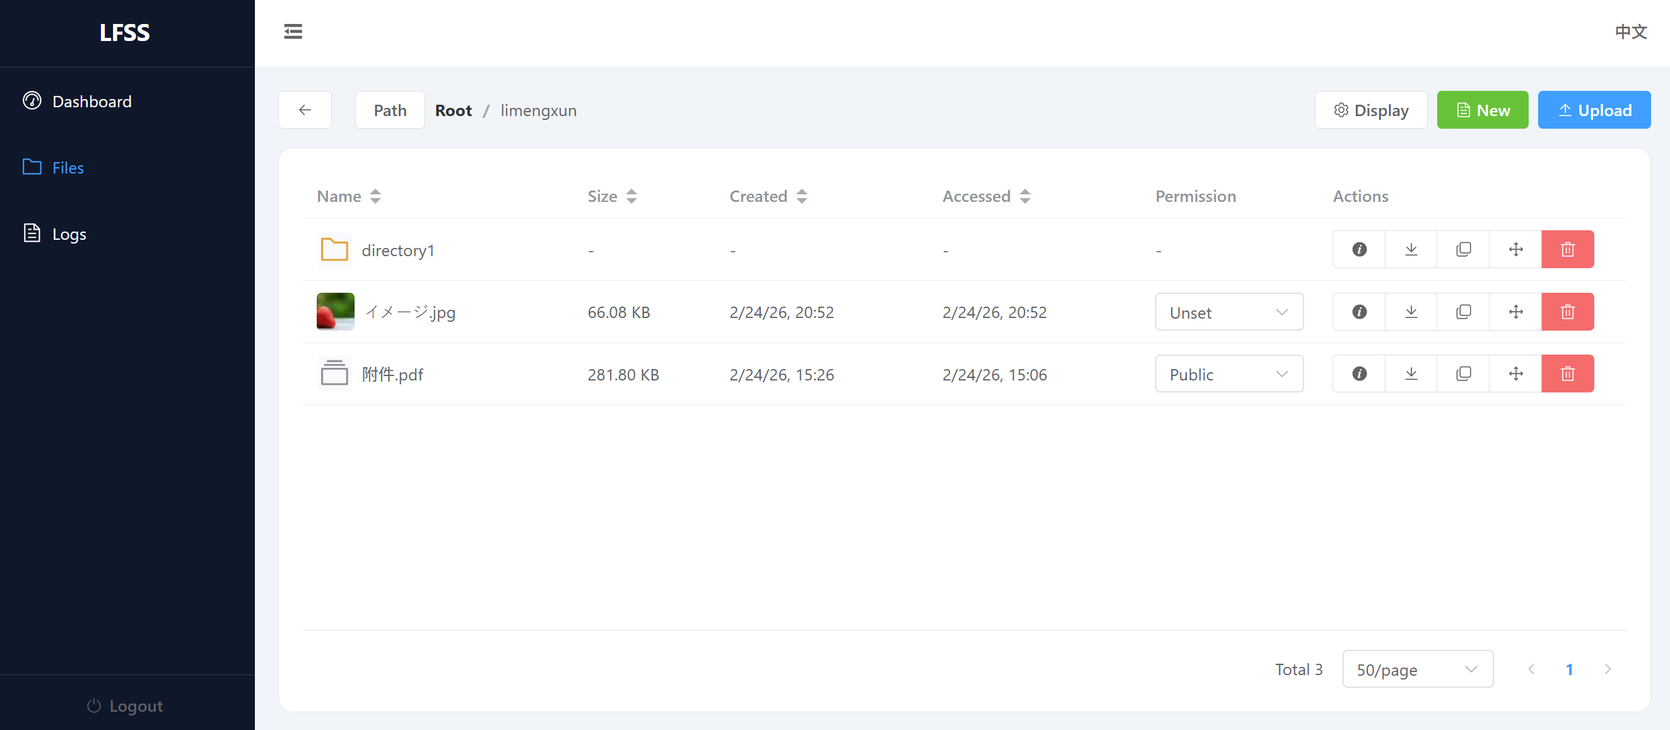Go back using the arrow button

(x=305, y=110)
